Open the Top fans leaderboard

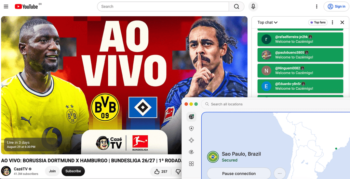pos(318,22)
